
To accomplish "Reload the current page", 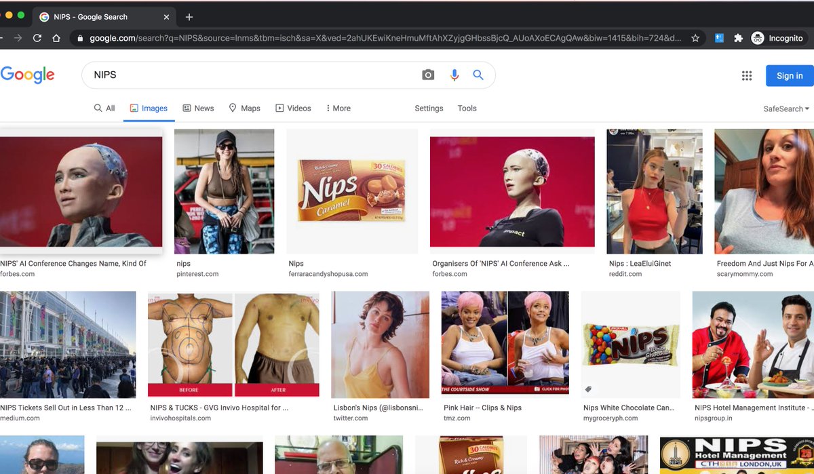I will 37,39.
